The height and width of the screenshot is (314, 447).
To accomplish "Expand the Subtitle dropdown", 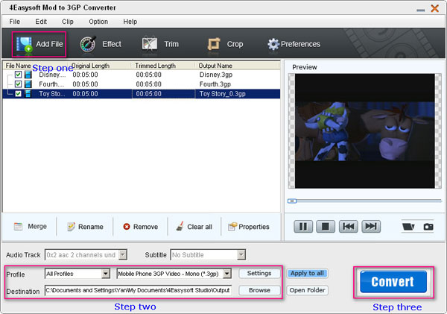I will pyautogui.click(x=241, y=254).
